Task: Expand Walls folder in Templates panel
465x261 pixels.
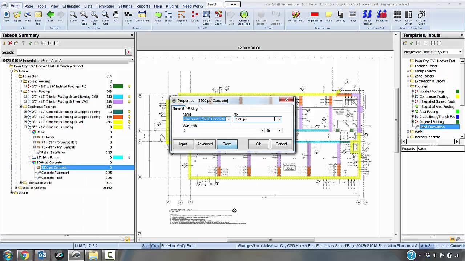Action: [408, 132]
